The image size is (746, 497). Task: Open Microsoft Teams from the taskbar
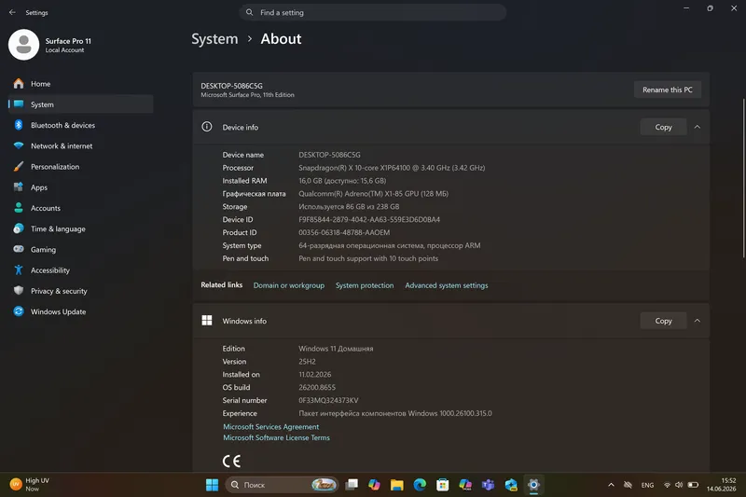coord(488,485)
